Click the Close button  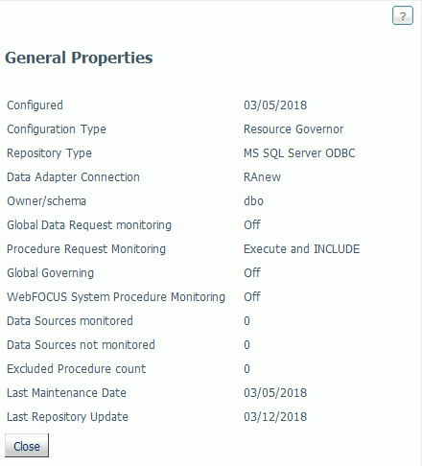27,446
